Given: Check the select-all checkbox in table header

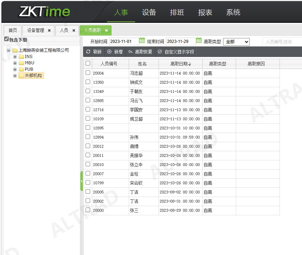Looking at the screenshot, I should (x=88, y=64).
